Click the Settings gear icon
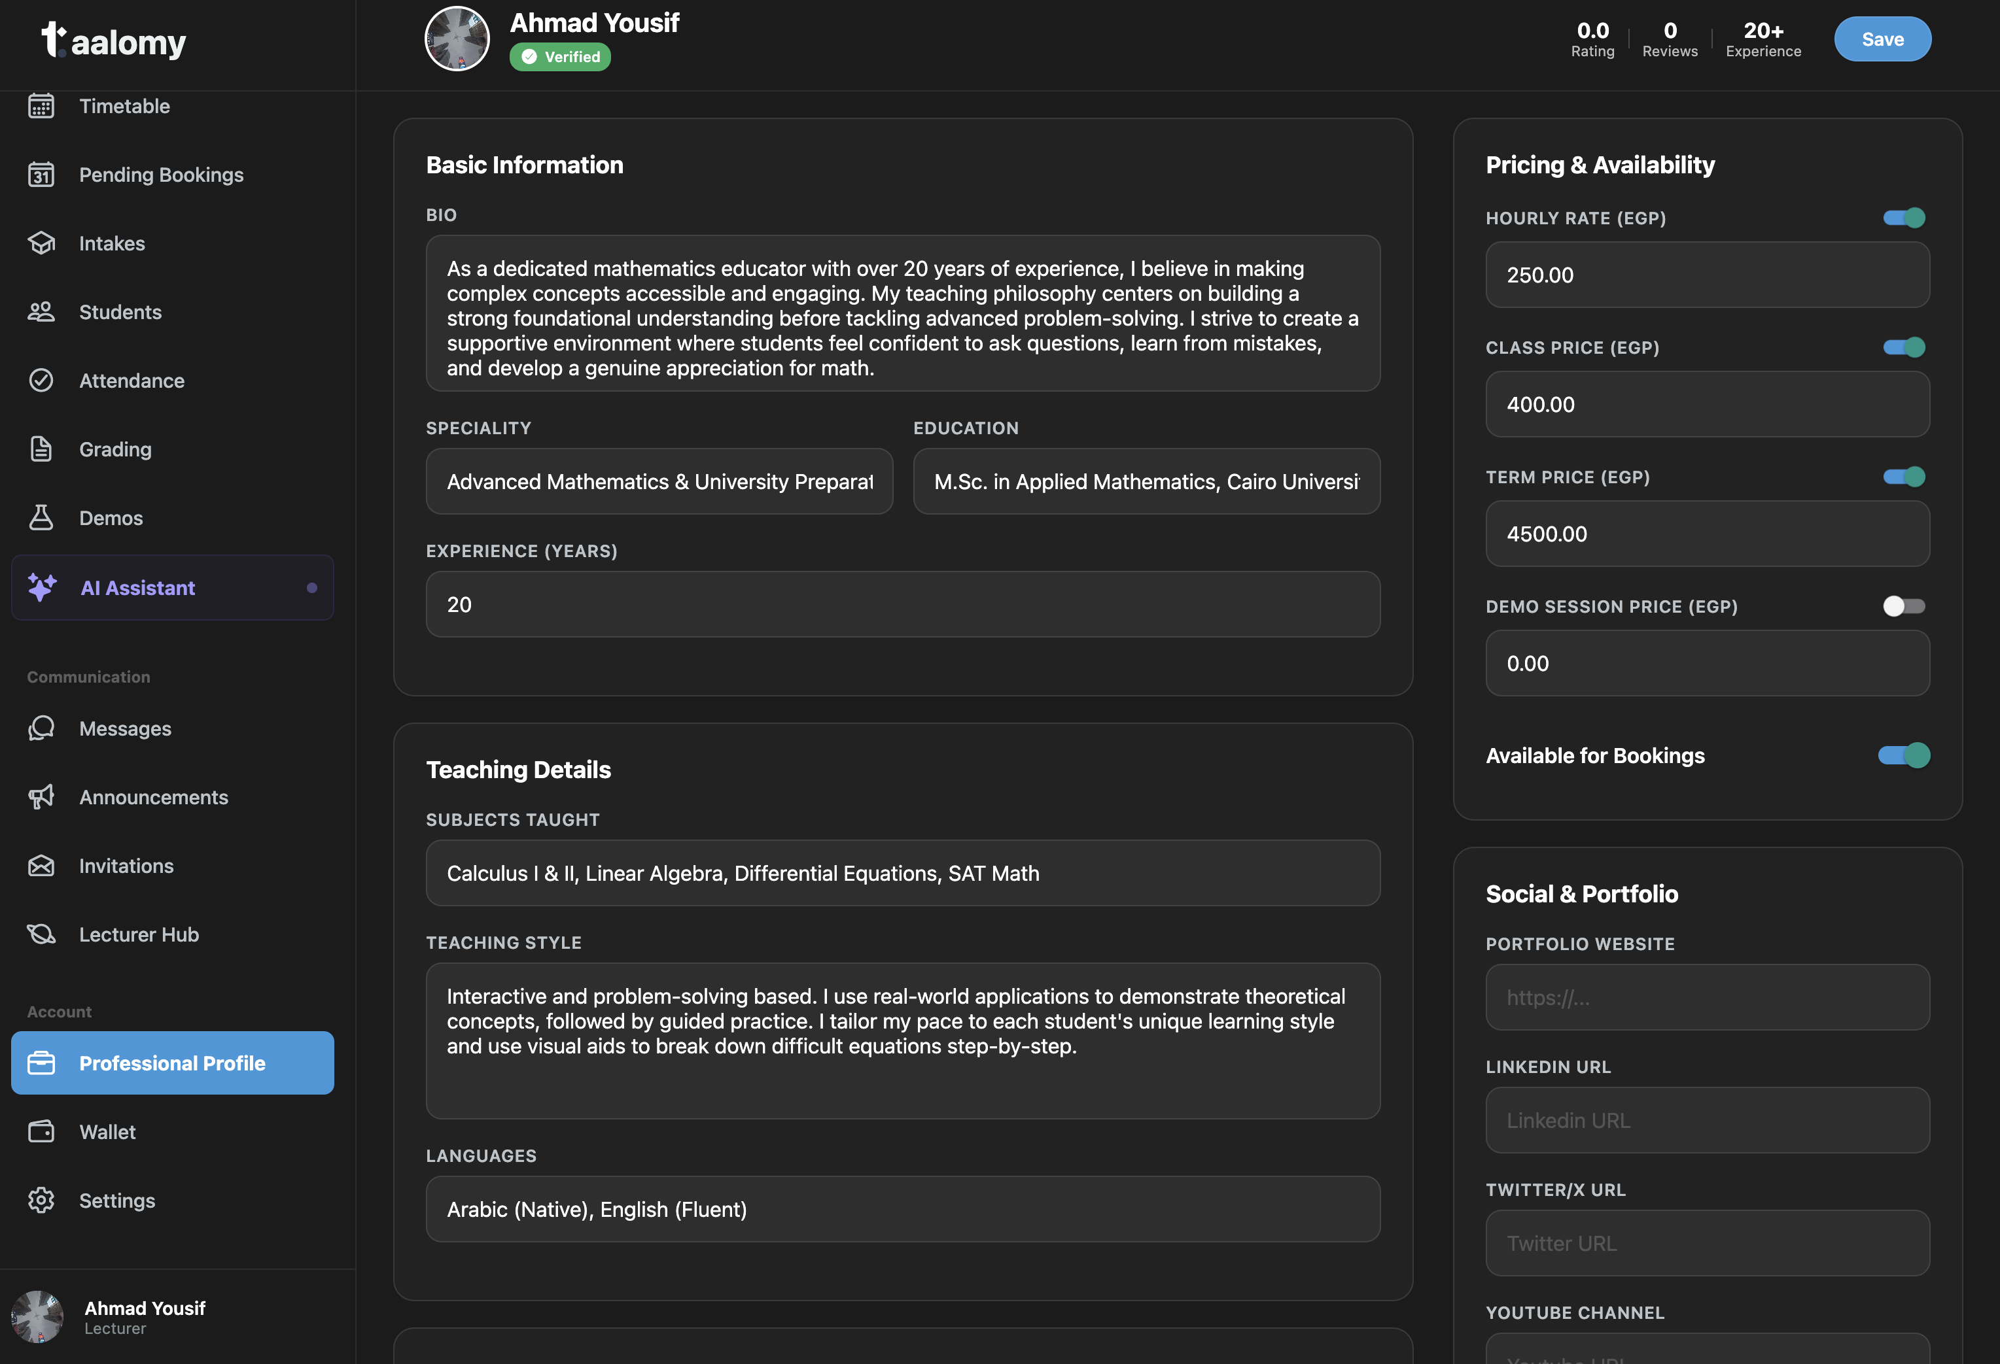The image size is (2000, 1364). coord(41,1201)
